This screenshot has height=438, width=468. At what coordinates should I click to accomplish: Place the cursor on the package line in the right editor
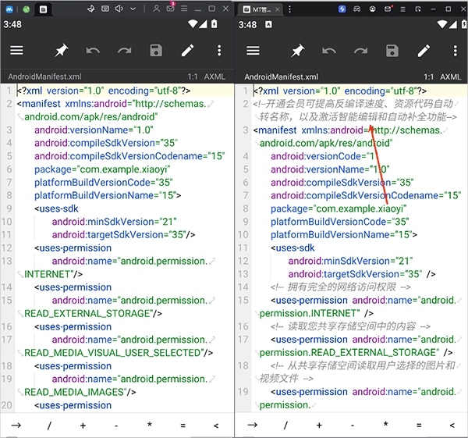click(x=339, y=208)
